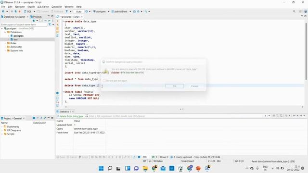This screenshot has height=173, width=308.
Task: Open File Explorer from taskbar
Action: tap(145, 168)
